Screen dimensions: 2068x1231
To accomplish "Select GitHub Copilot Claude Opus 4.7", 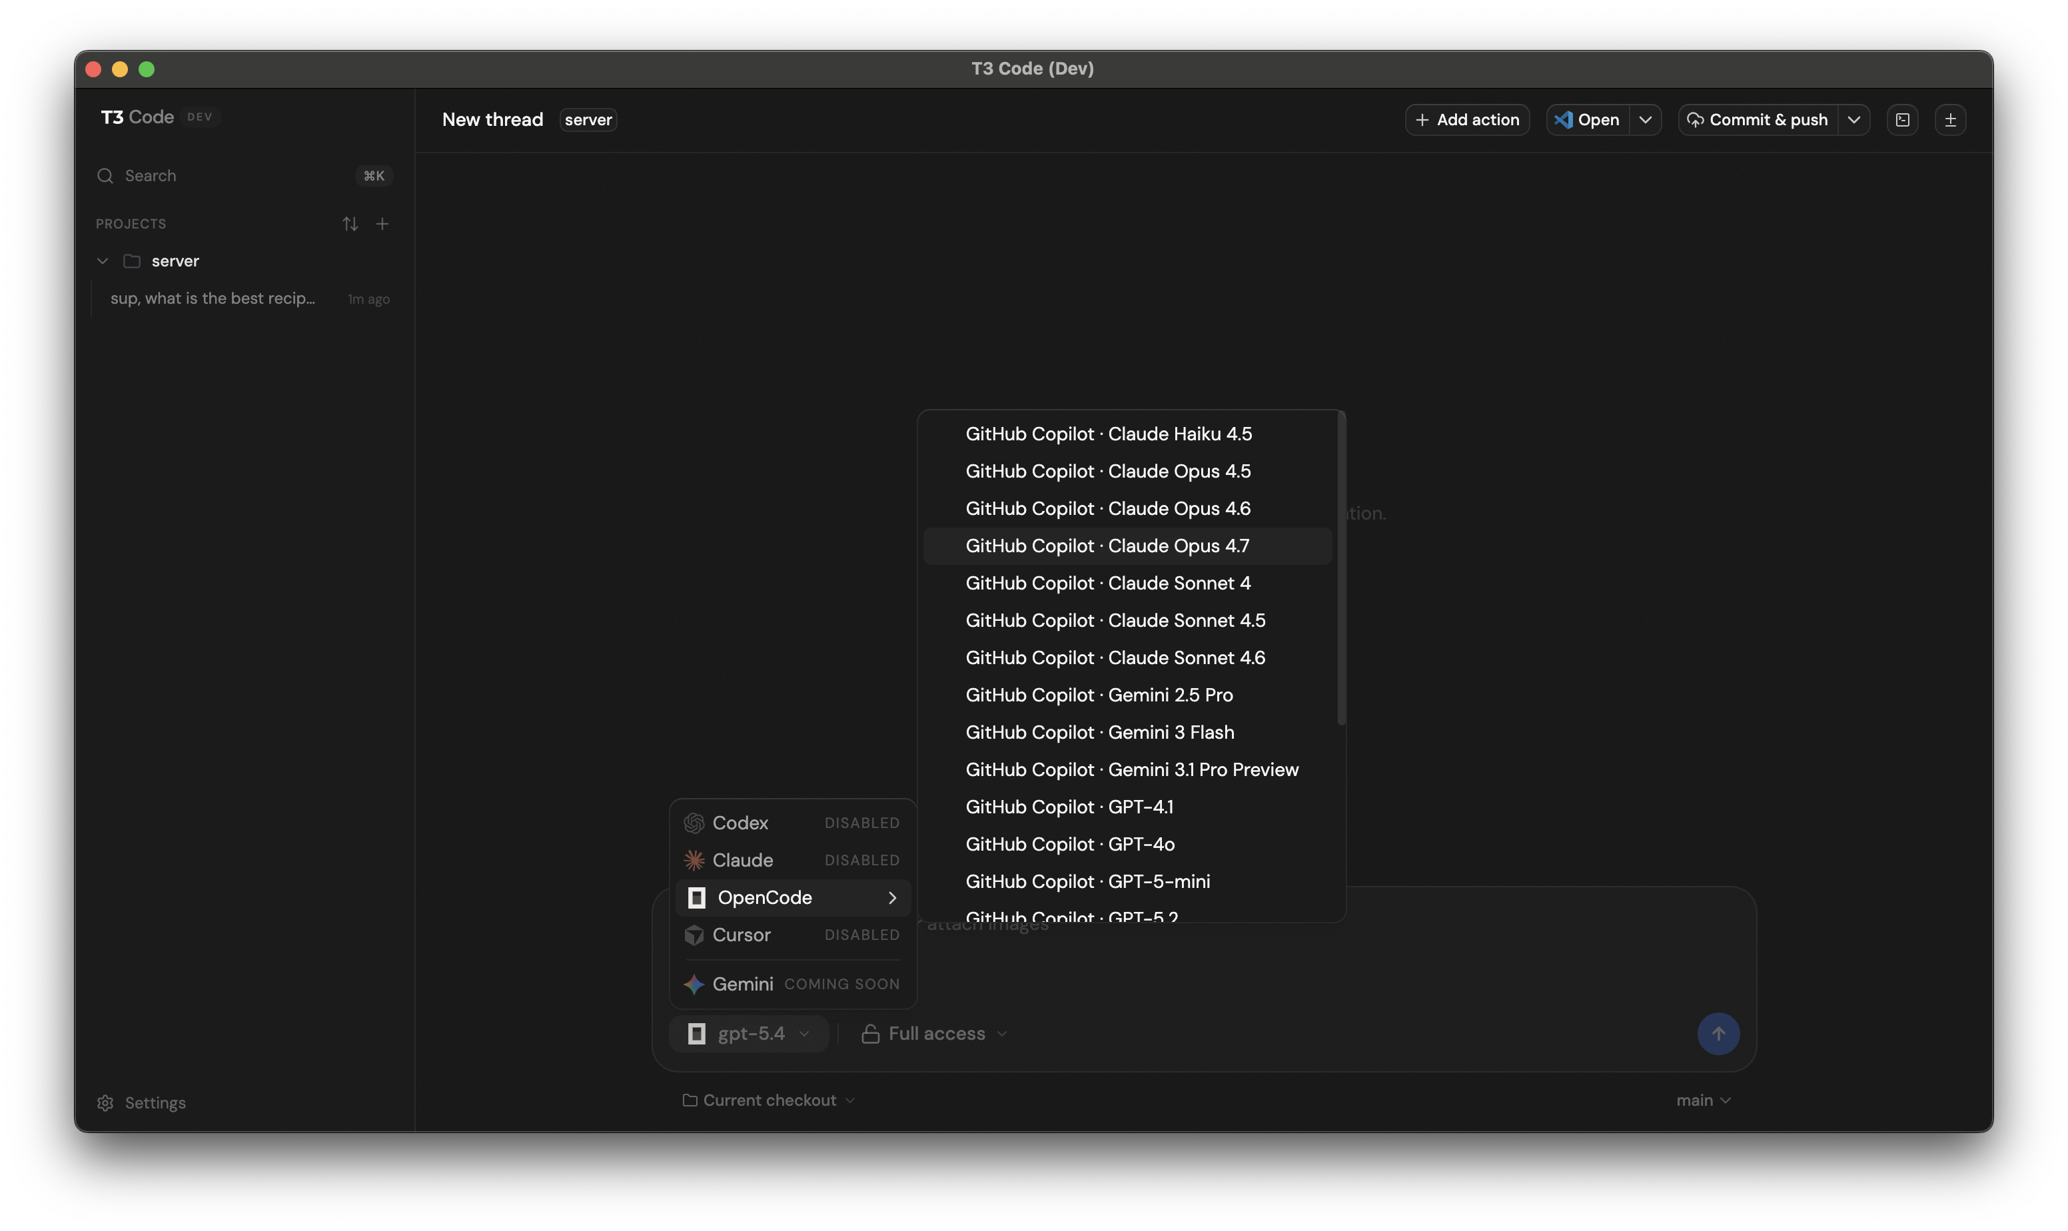I will coord(1107,546).
